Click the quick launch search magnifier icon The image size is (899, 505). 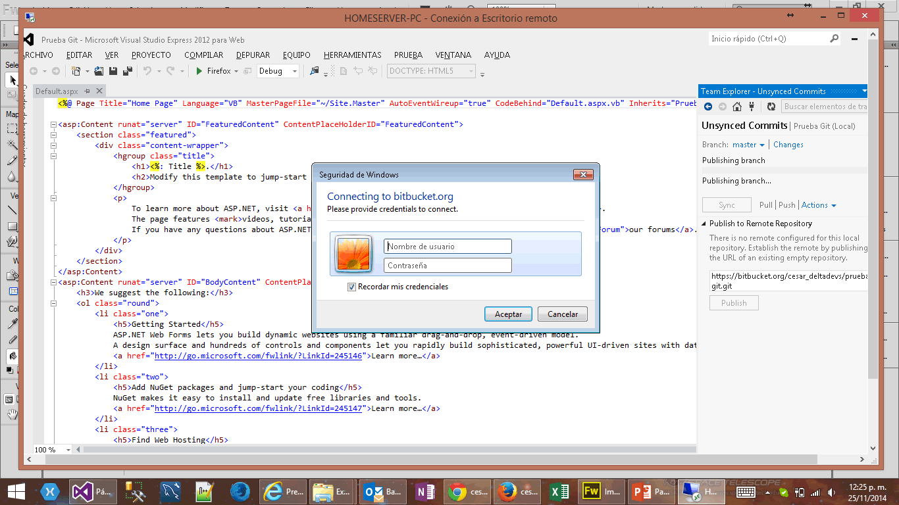835,39
